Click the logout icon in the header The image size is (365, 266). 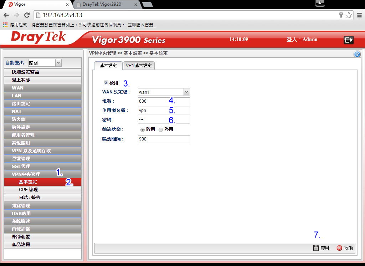click(x=349, y=40)
